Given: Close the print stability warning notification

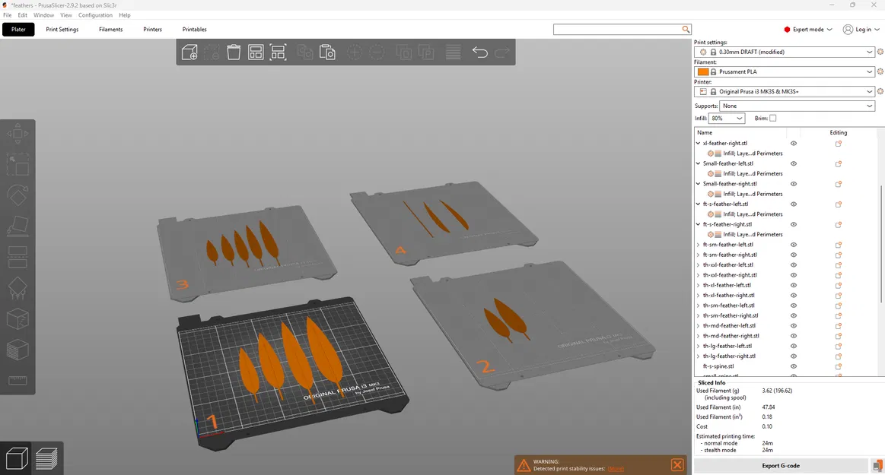Looking at the screenshot, I should point(677,465).
